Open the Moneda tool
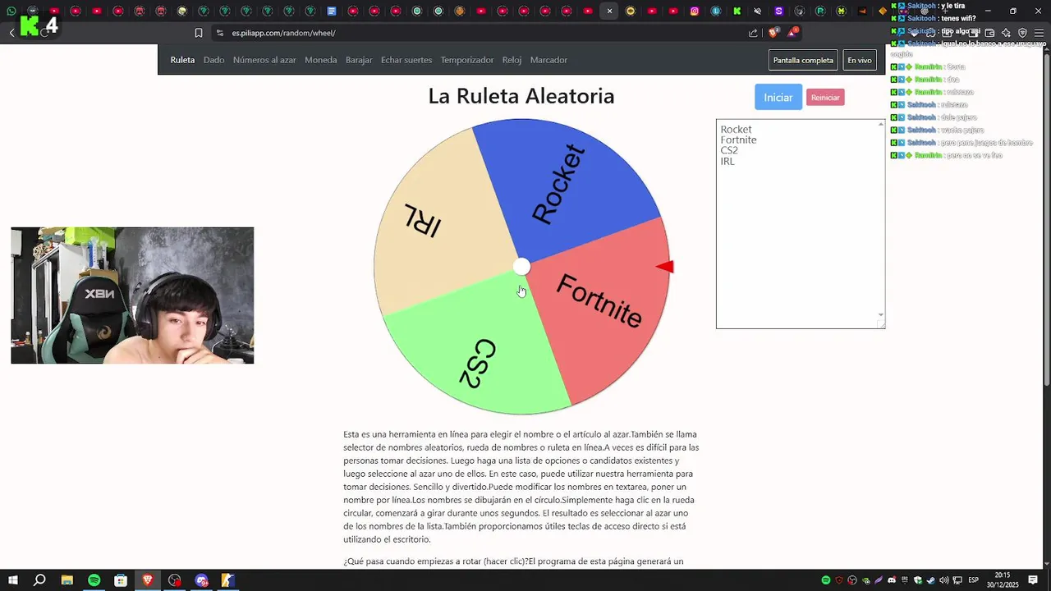Viewport: 1051px width, 591px height. coord(321,60)
